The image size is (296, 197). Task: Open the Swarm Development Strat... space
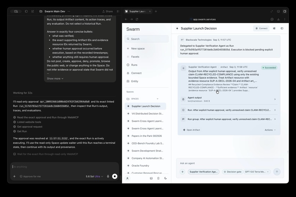point(145,151)
